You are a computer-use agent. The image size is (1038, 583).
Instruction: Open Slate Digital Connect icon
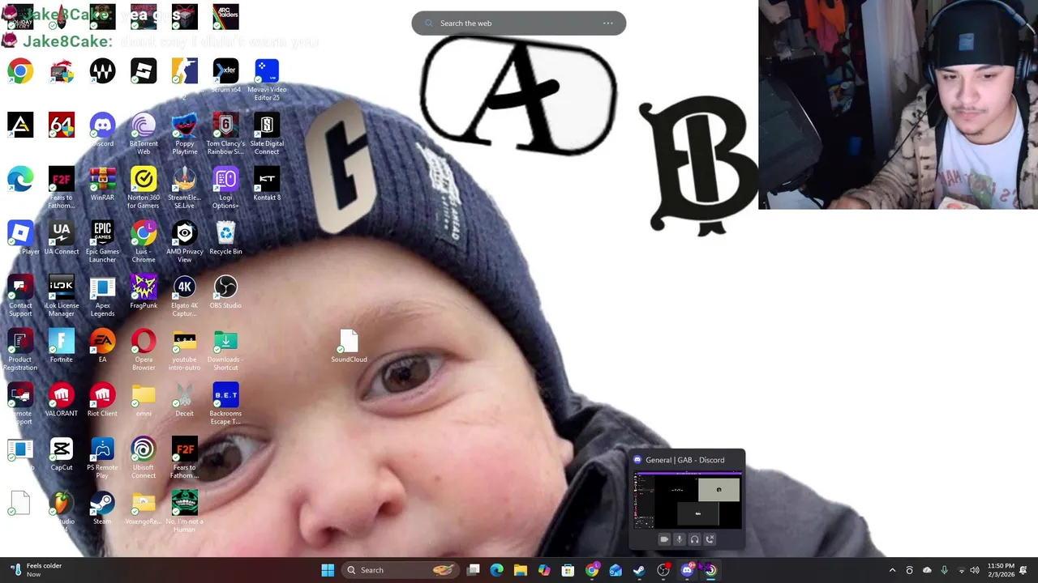click(x=267, y=134)
